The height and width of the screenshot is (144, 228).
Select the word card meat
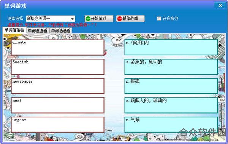58,105
